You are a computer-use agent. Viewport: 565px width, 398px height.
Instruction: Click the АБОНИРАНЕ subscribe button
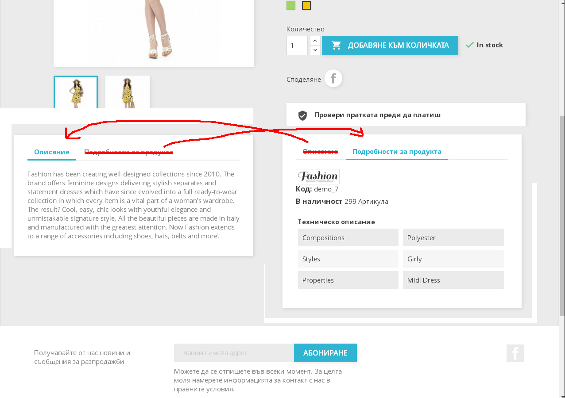(325, 353)
